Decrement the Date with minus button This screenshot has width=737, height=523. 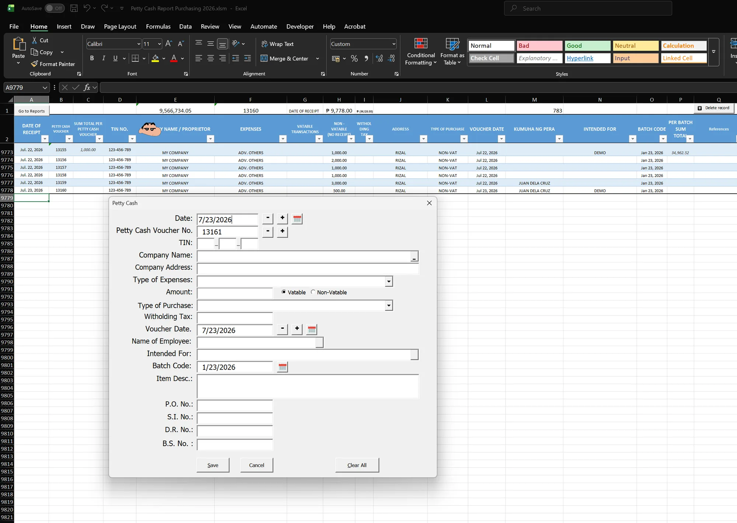(x=268, y=218)
